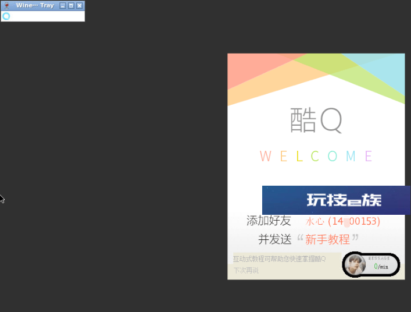Screen dimensions: 411x312
Task: Click the 添加好友 label
Action: [269, 221]
